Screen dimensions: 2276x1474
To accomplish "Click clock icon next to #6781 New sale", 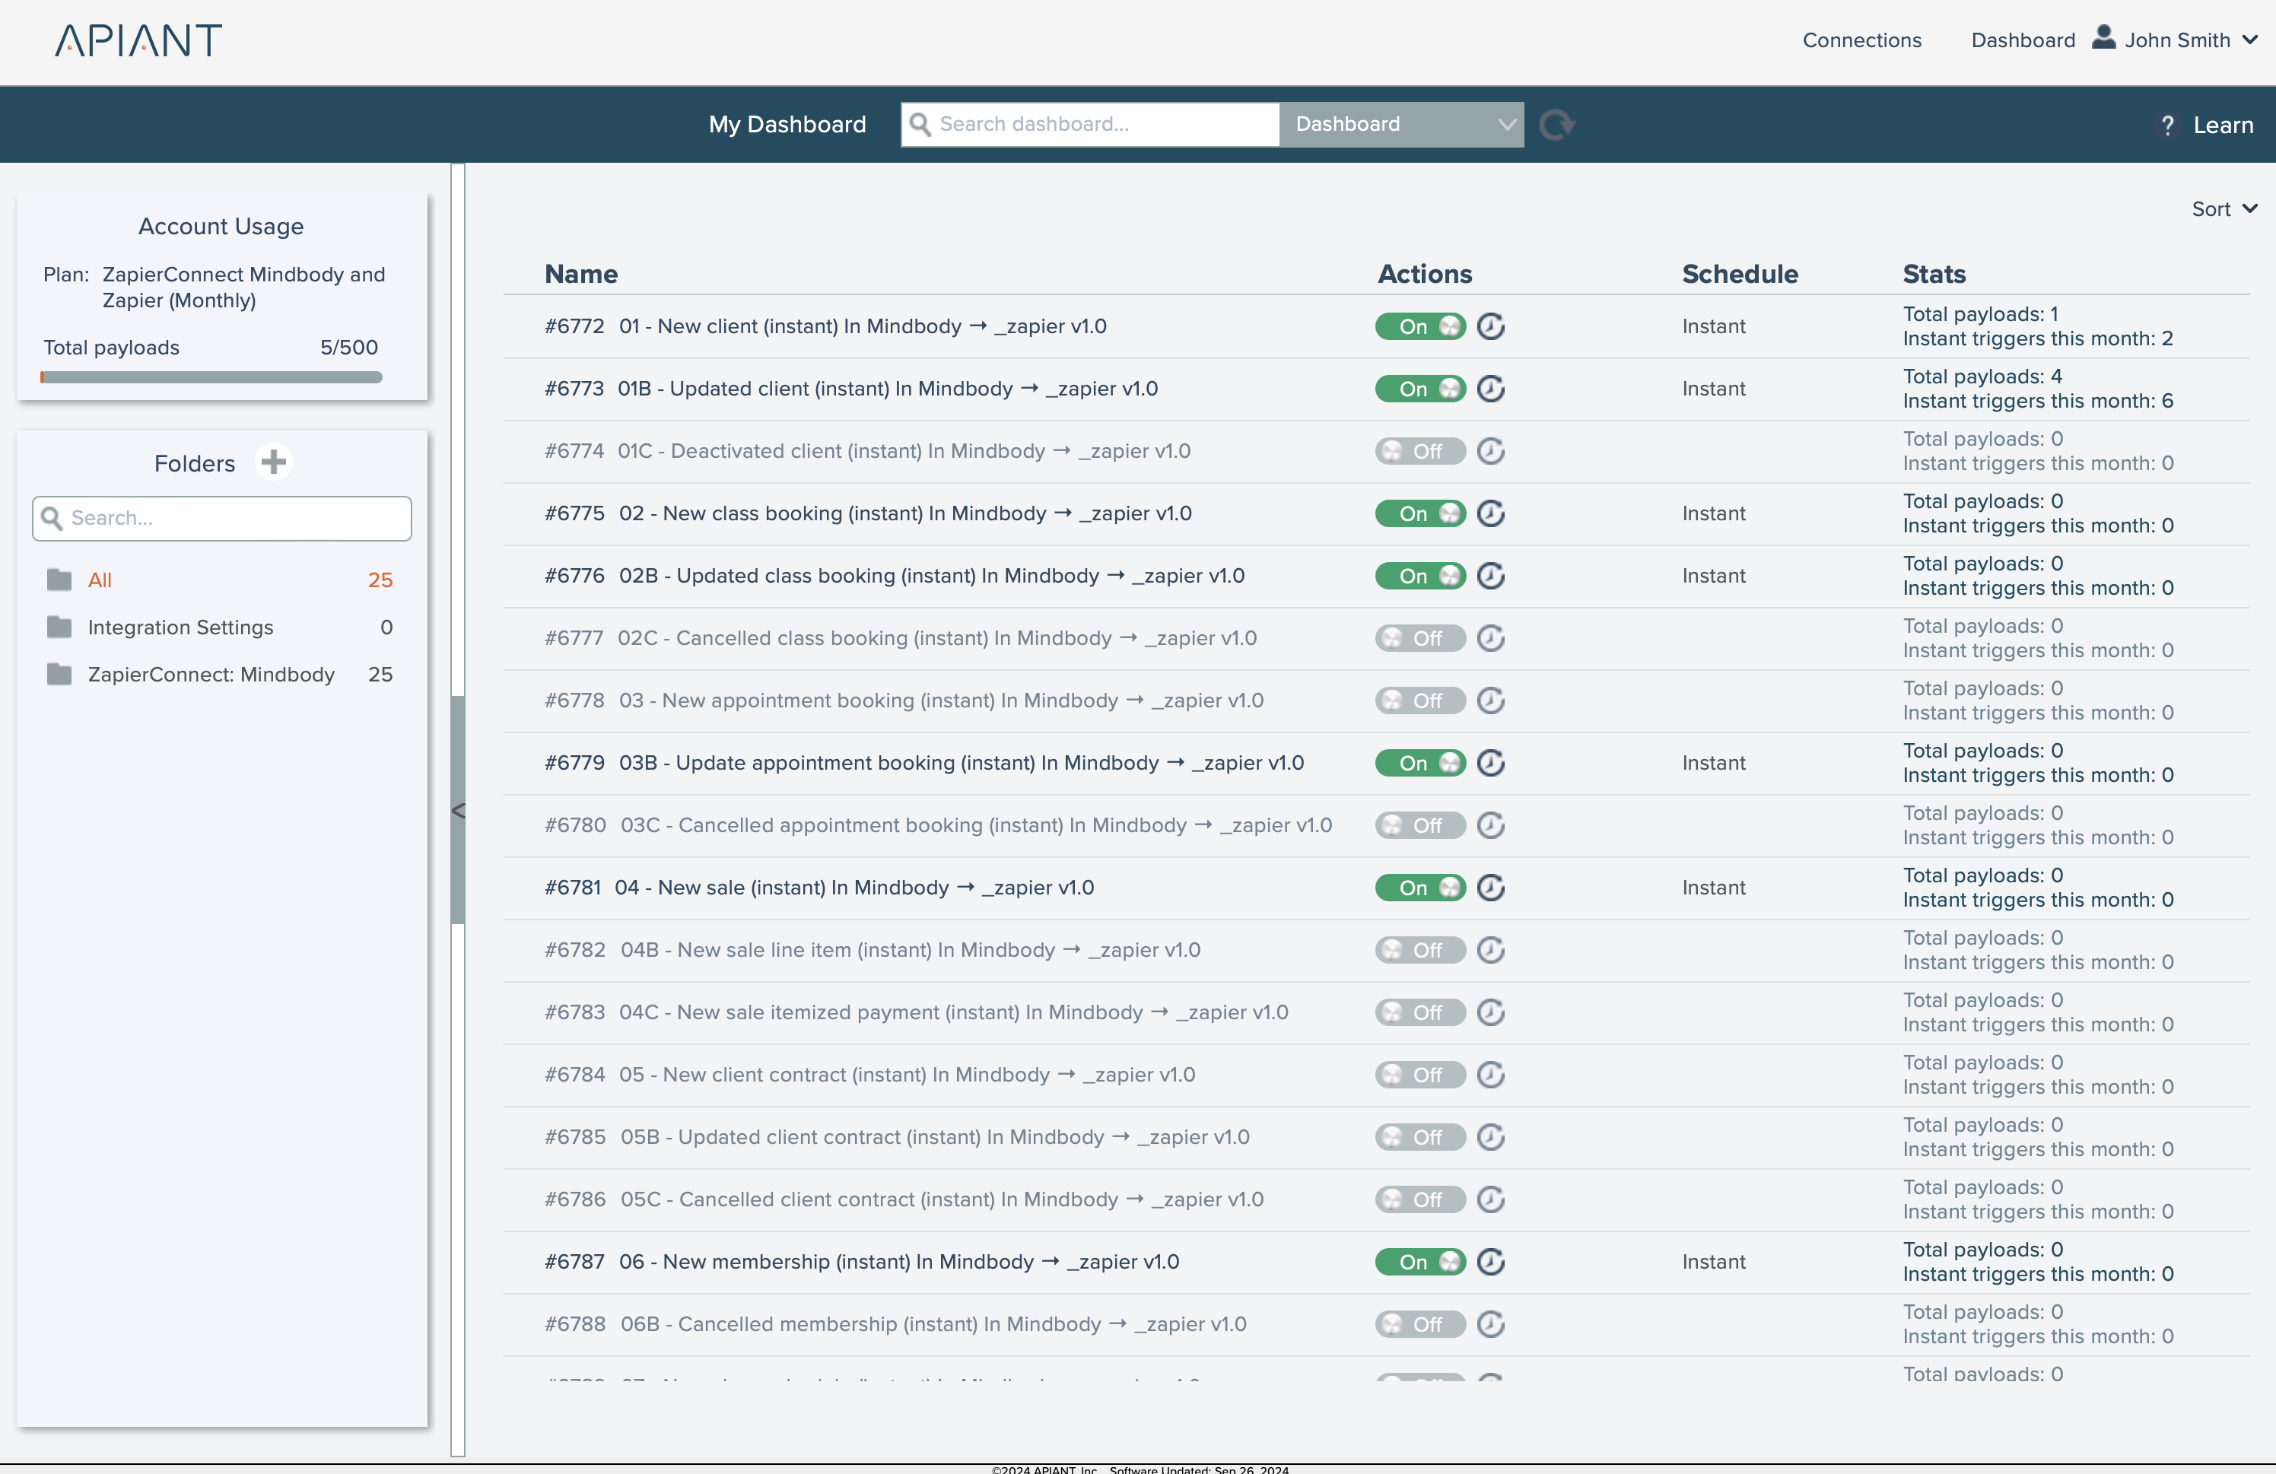I will tap(1490, 887).
